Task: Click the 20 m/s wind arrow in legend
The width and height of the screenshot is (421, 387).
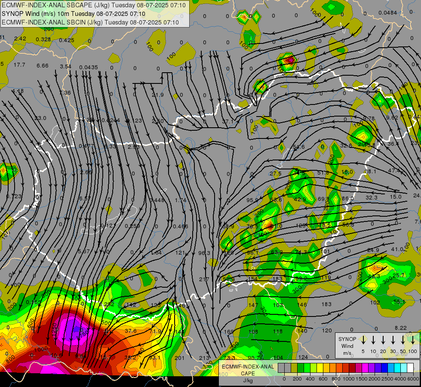Action: tap(383, 340)
